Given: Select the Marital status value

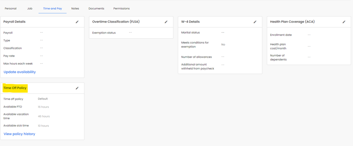Looking at the screenshot, I should coord(223,33).
